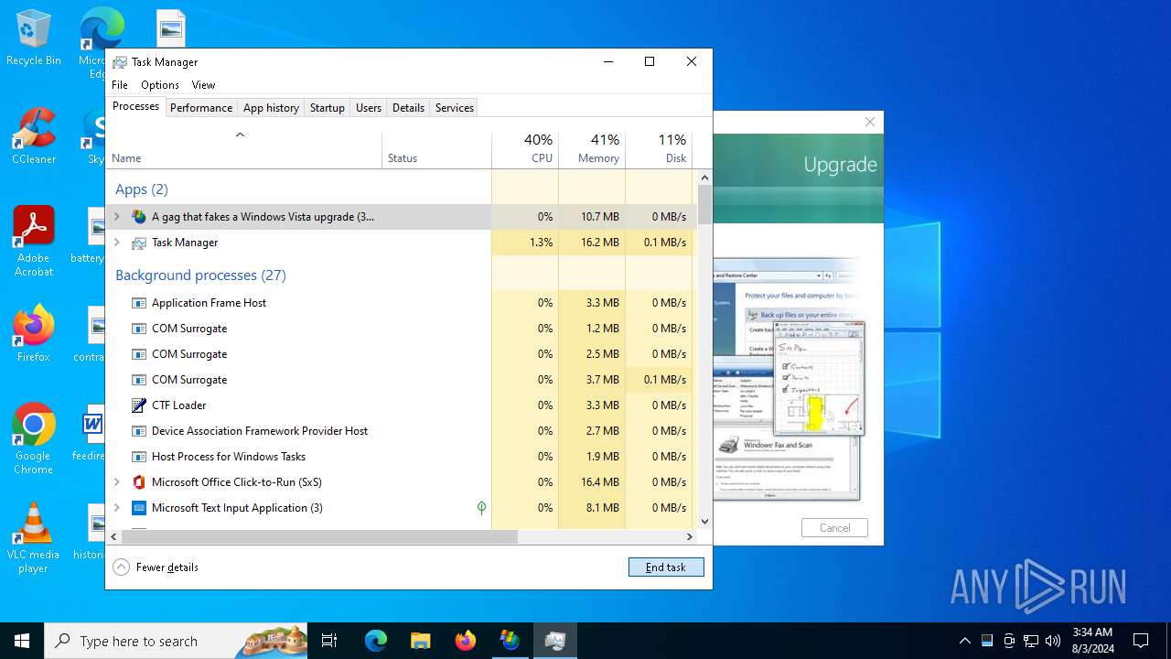
Task: Open the volume control in the system tray
Action: pos(1053,641)
